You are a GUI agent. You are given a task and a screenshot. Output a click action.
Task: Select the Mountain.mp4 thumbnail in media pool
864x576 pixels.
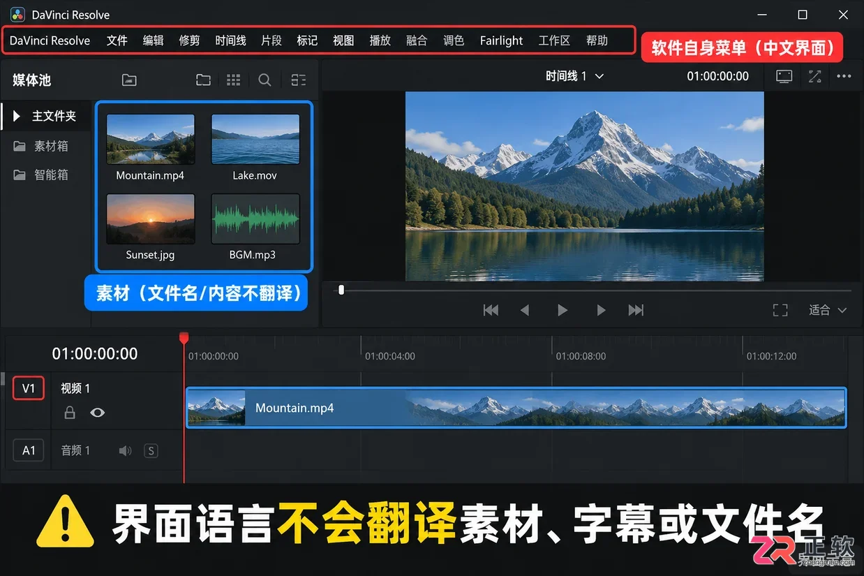click(150, 139)
